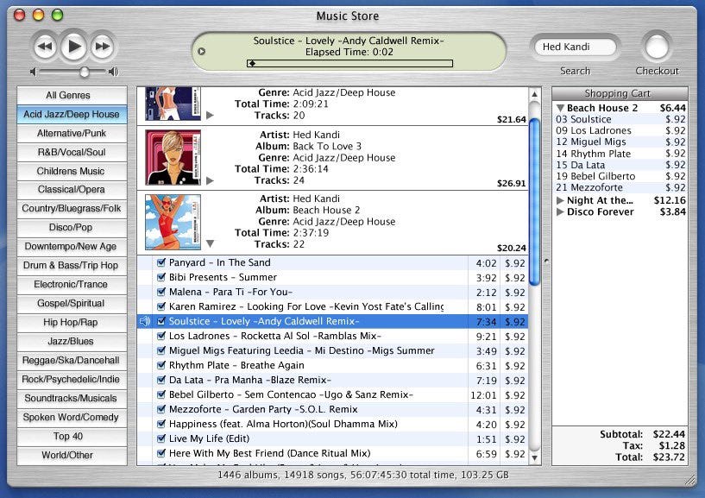The height and width of the screenshot is (498, 705).
Task: Choose Country/Bluegrass/Folk genre
Action: [x=72, y=209]
